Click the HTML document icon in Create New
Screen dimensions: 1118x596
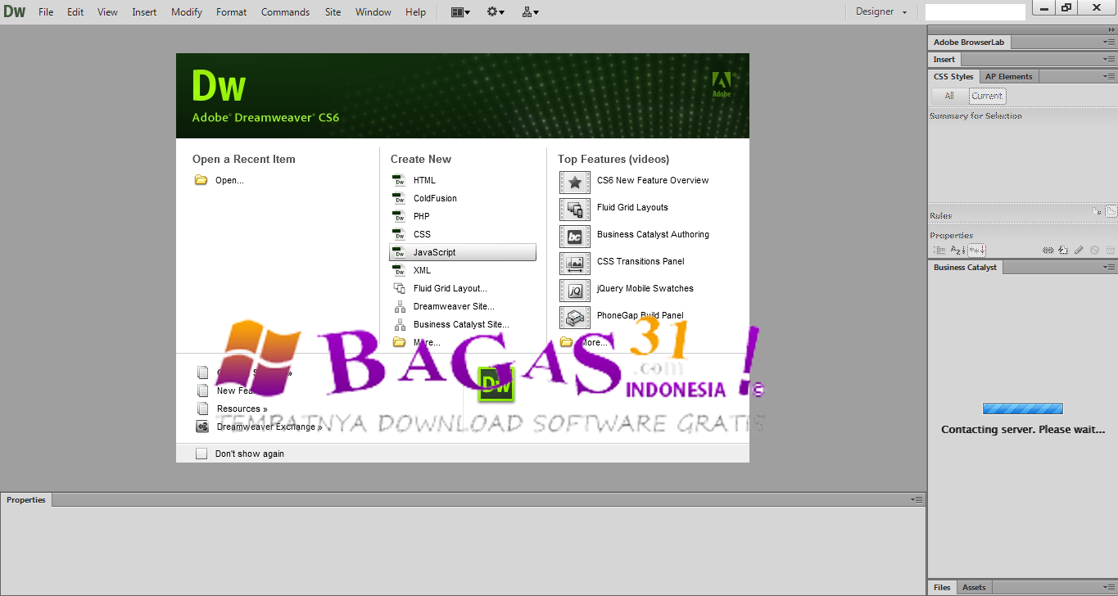pyautogui.click(x=399, y=180)
